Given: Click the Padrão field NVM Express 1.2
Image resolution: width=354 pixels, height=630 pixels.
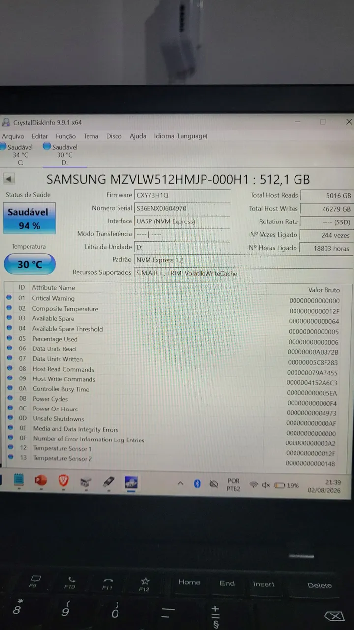Looking at the screenshot, I should (243, 260).
